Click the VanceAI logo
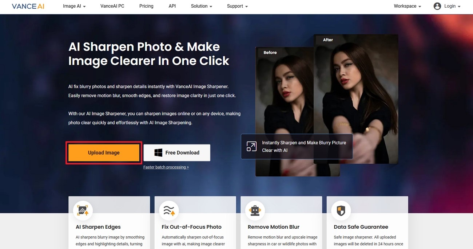This screenshot has width=473, height=249. pos(28,6)
